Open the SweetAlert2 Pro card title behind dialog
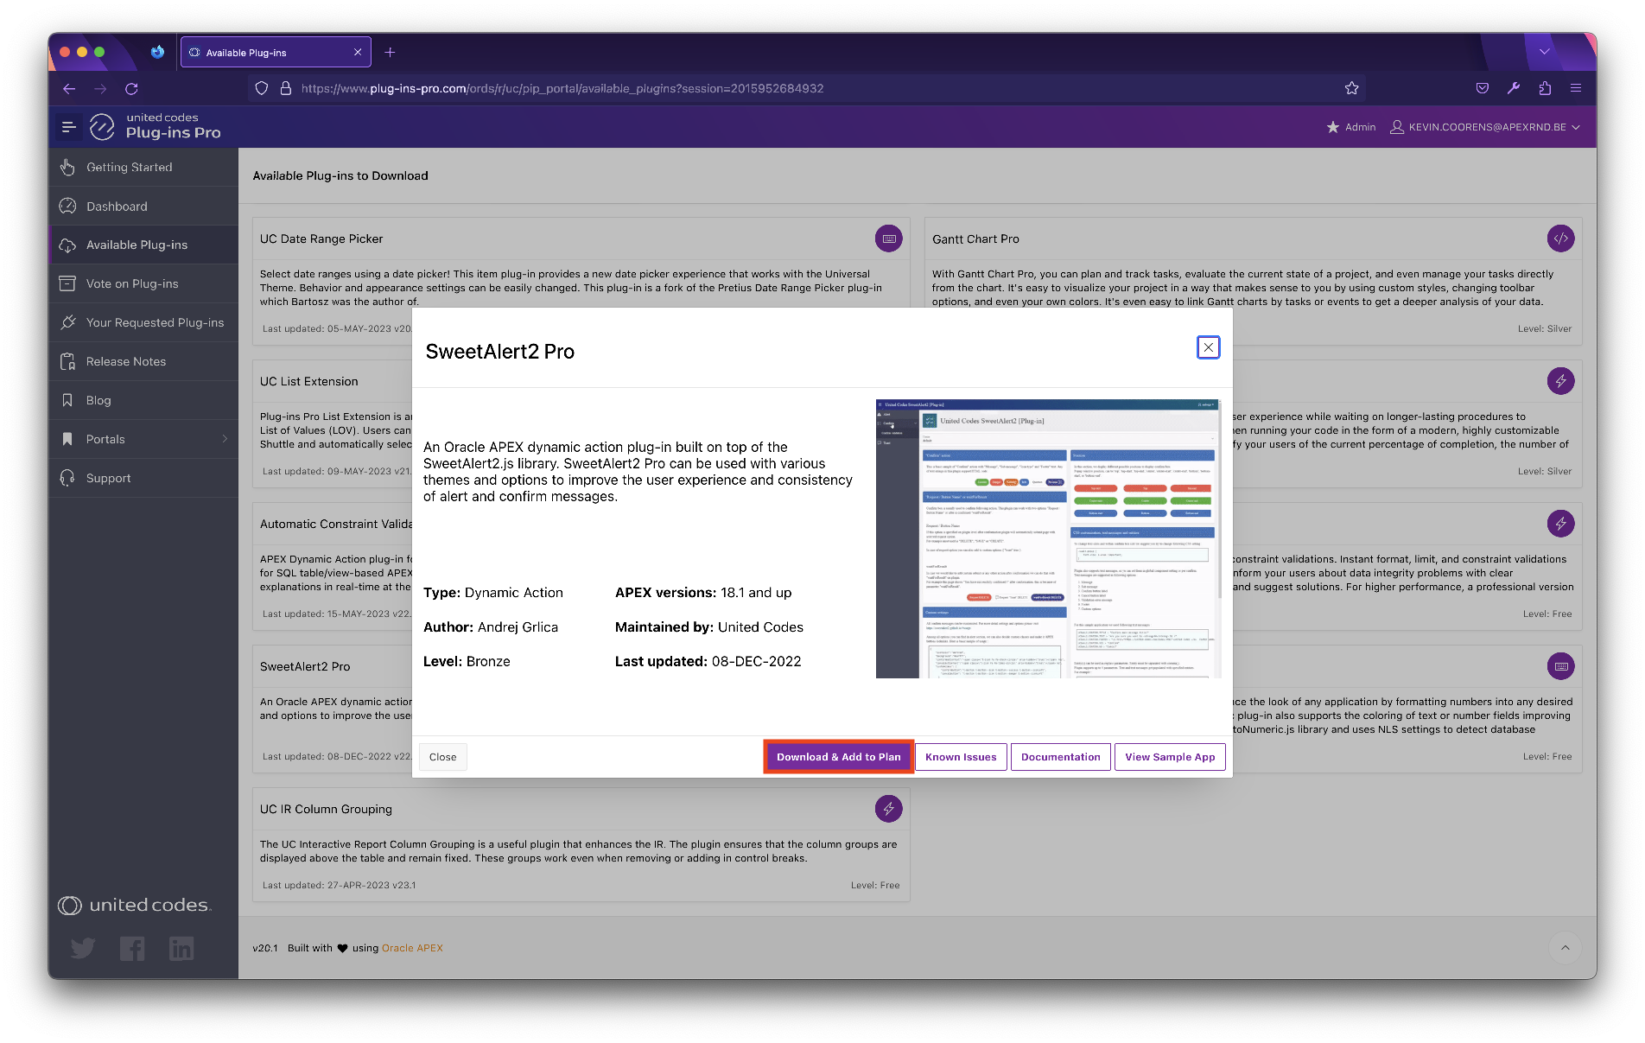Image resolution: width=1645 pixels, height=1043 pixels. [305, 666]
